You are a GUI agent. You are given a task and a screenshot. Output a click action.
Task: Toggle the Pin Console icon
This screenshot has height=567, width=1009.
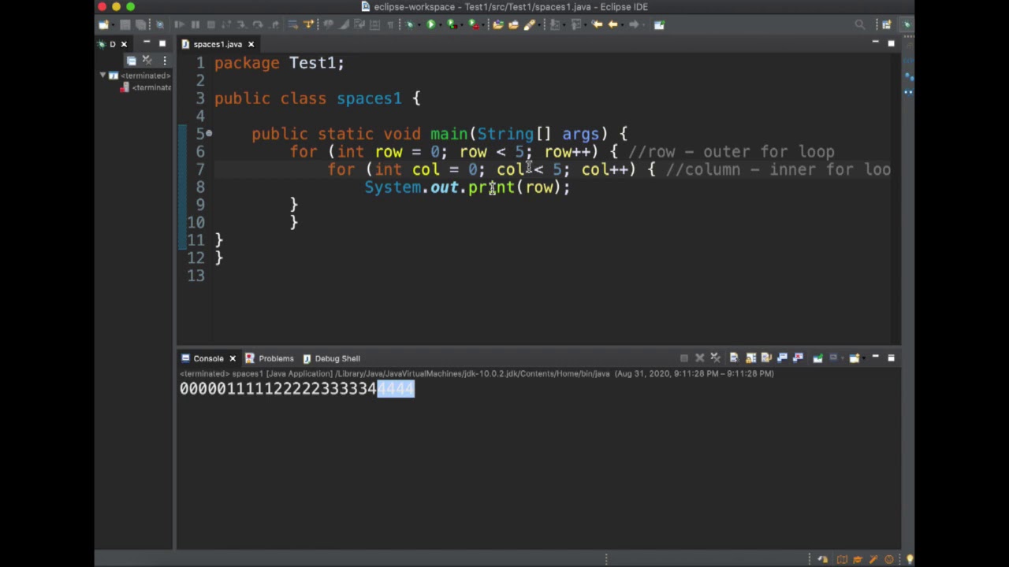[x=817, y=358]
